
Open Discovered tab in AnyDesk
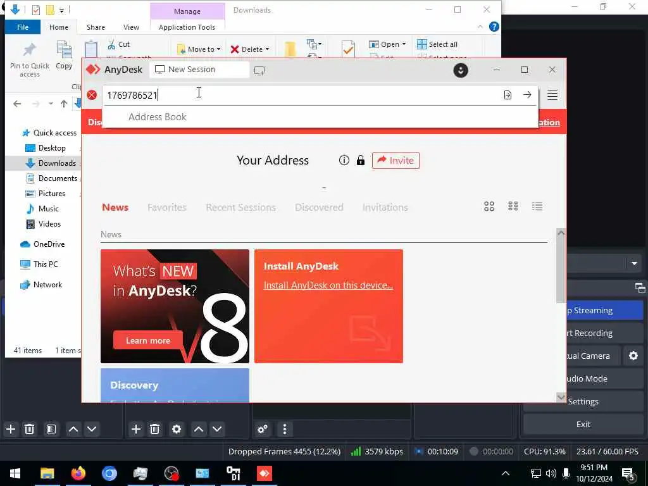(x=319, y=207)
